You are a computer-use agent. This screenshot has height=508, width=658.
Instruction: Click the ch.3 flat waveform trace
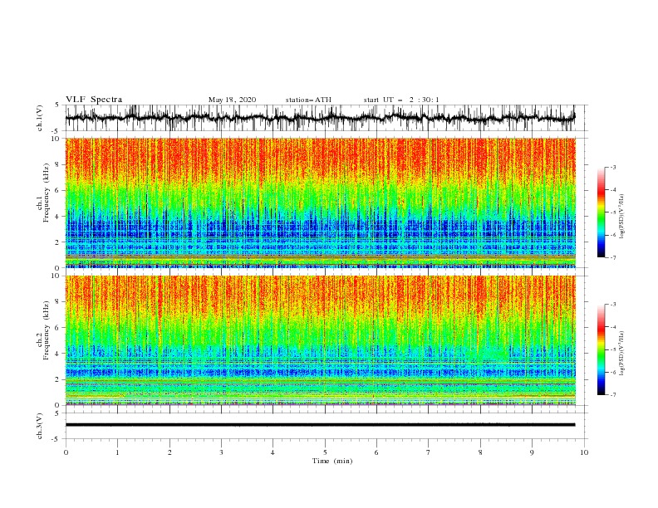point(320,425)
